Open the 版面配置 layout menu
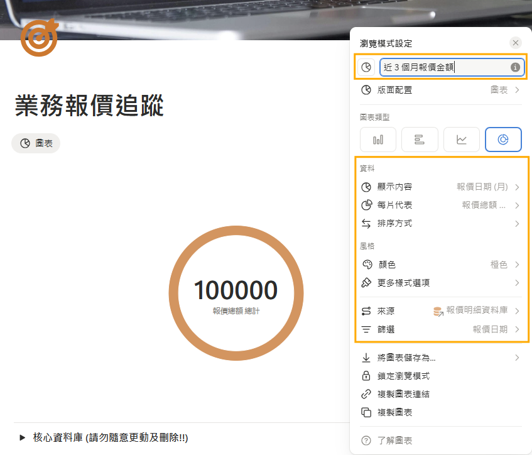The width and height of the screenshot is (532, 455). [440, 90]
